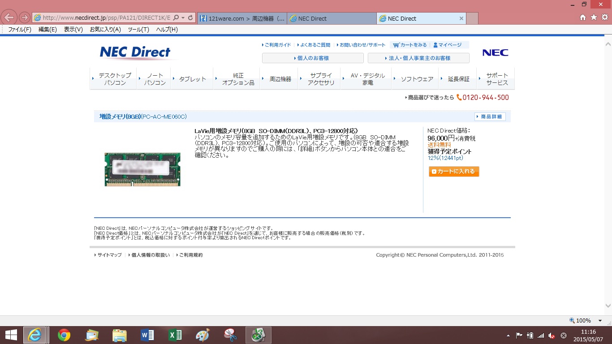Open the ご利用ガイド link
This screenshot has width=612, height=344.
pos(276,45)
